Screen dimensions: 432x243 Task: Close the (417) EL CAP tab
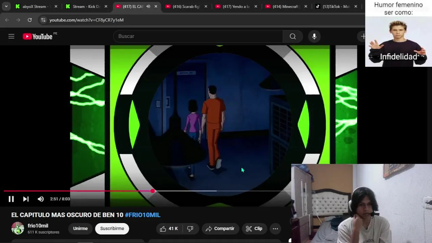(156, 6)
